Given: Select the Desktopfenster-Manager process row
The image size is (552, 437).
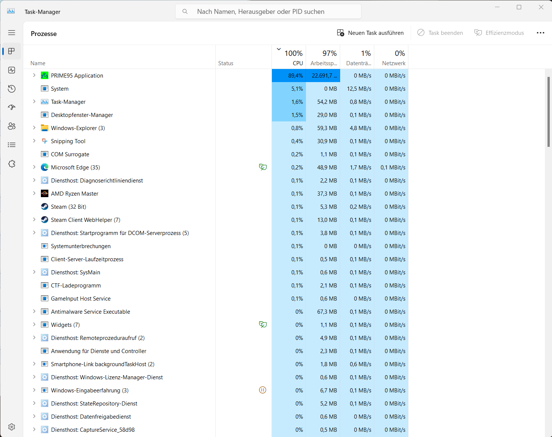Looking at the screenshot, I should [x=216, y=115].
